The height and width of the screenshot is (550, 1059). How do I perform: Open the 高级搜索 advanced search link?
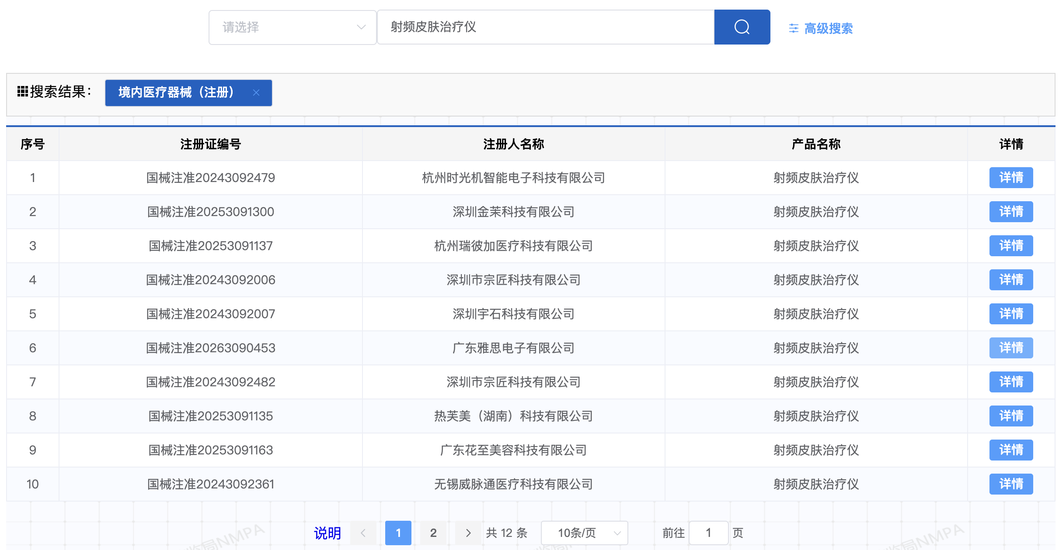828,28
